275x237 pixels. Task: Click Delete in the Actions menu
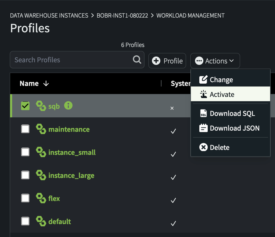[219, 148]
